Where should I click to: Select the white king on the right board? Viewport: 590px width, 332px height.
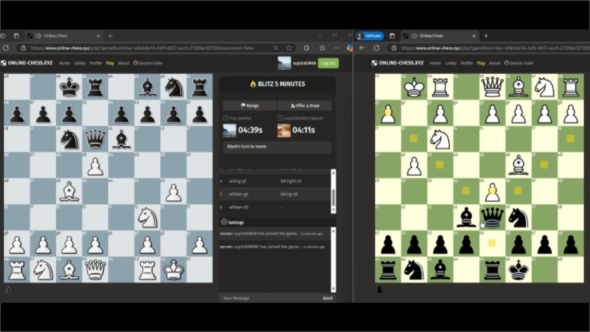414,87
